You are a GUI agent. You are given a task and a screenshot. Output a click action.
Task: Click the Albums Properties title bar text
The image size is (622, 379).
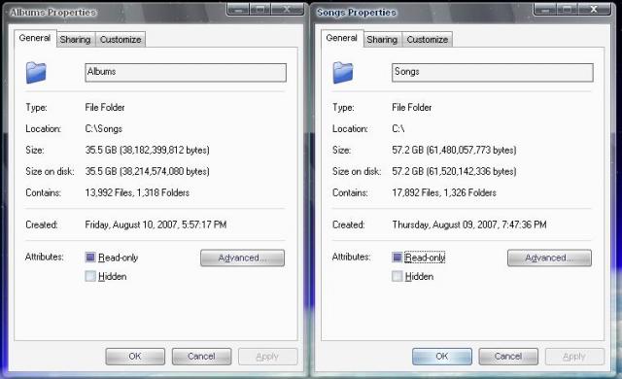pos(53,13)
